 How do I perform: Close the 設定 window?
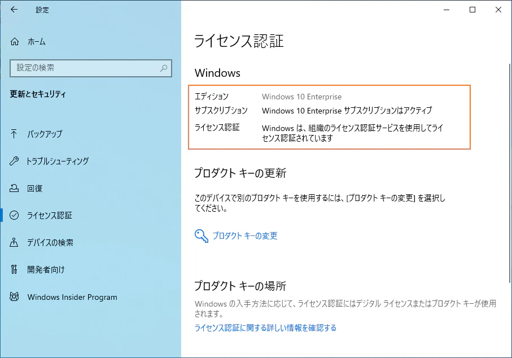498,10
